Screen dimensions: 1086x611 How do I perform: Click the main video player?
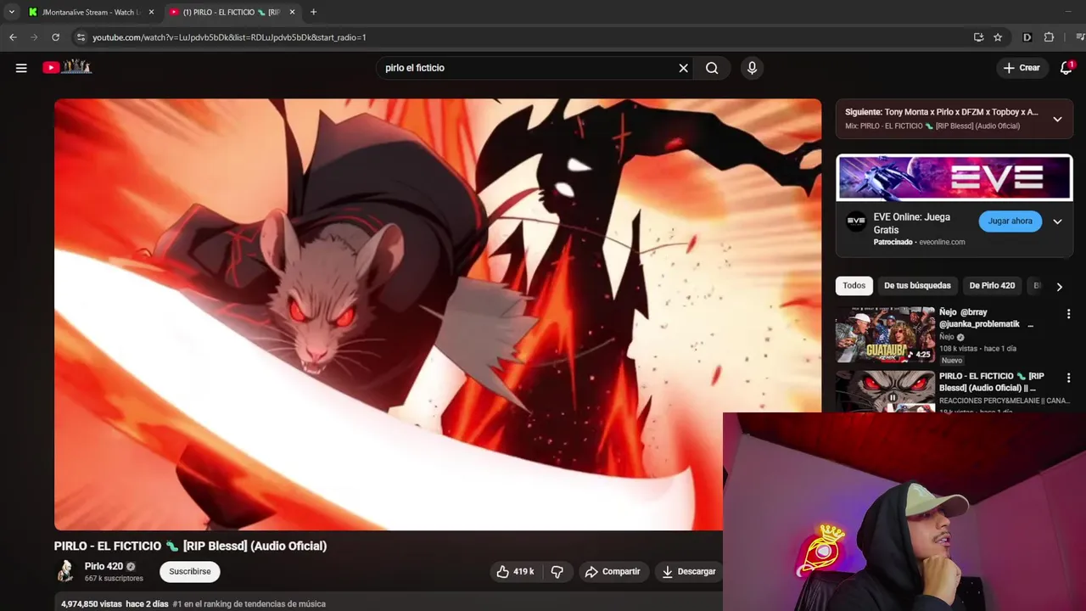tap(438, 315)
